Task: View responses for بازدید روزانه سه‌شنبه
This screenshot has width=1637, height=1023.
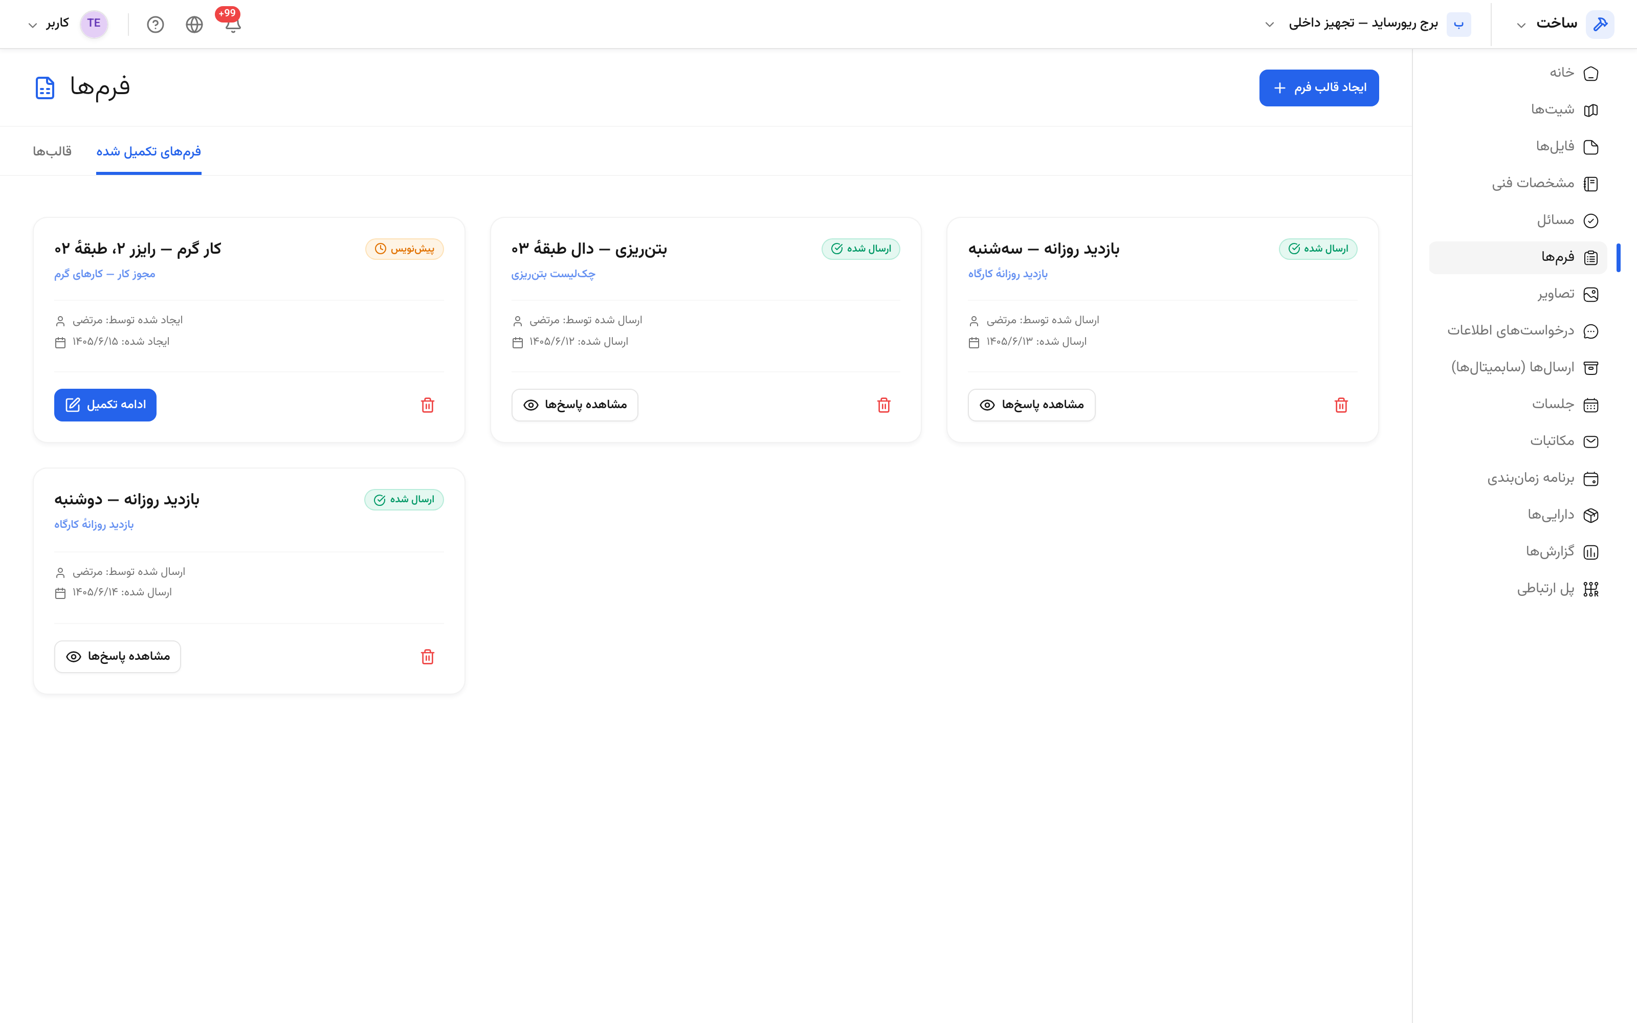Action: 1031,405
